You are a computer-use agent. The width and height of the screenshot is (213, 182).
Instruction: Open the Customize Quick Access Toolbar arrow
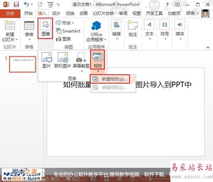click(59, 5)
